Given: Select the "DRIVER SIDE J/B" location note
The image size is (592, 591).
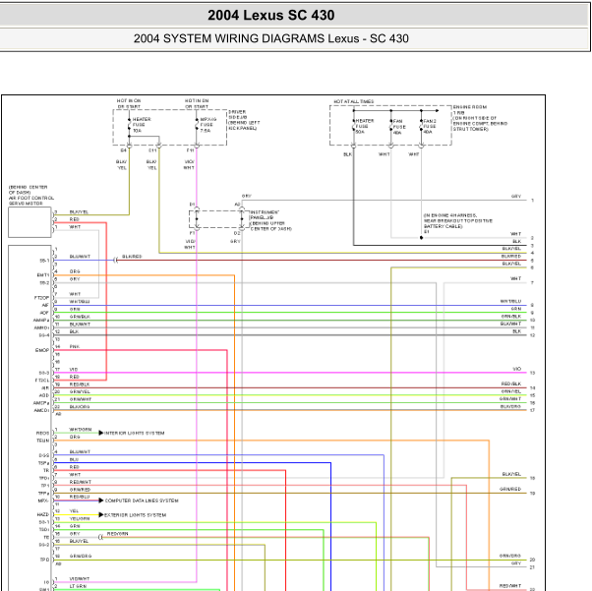Looking at the screenshot, I should (x=244, y=120).
